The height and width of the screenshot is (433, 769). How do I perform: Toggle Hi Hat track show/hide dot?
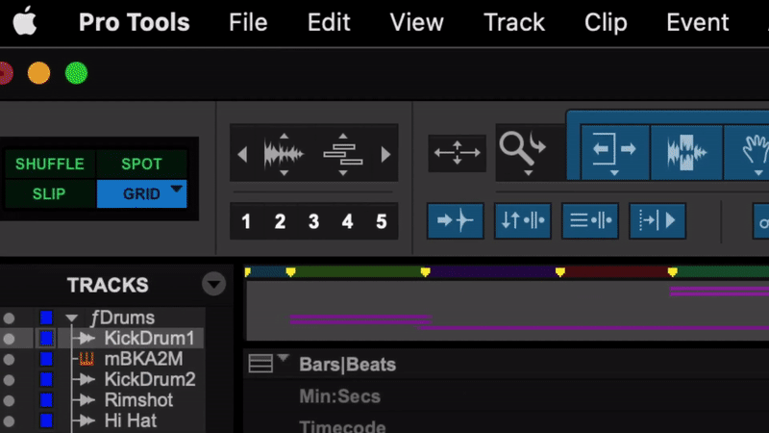(x=9, y=421)
